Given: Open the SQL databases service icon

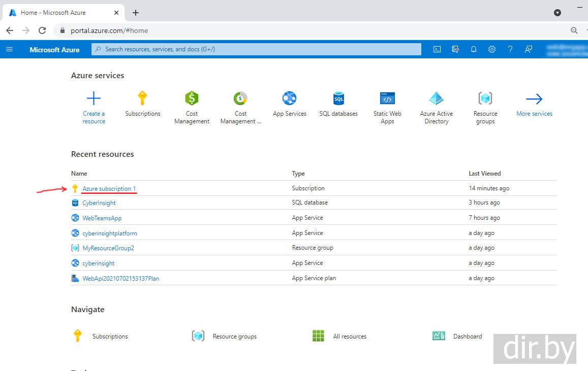Looking at the screenshot, I should pyautogui.click(x=338, y=98).
